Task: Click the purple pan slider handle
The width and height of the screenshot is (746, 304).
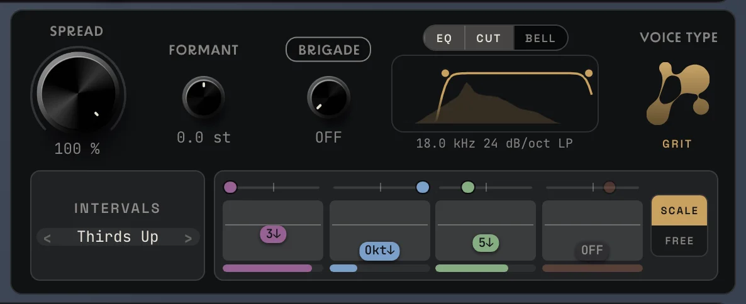Action: point(230,187)
